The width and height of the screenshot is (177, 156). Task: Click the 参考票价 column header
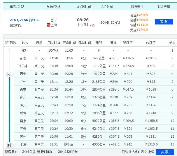tap(137, 7)
